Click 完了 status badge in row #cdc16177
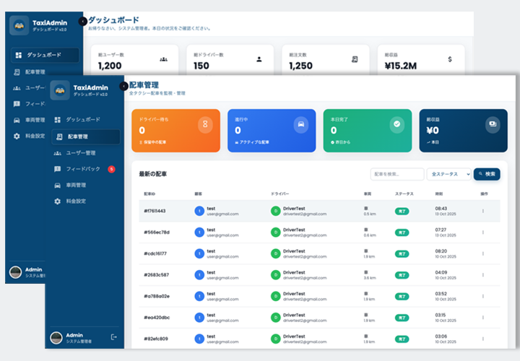520x361 pixels. [x=402, y=254]
